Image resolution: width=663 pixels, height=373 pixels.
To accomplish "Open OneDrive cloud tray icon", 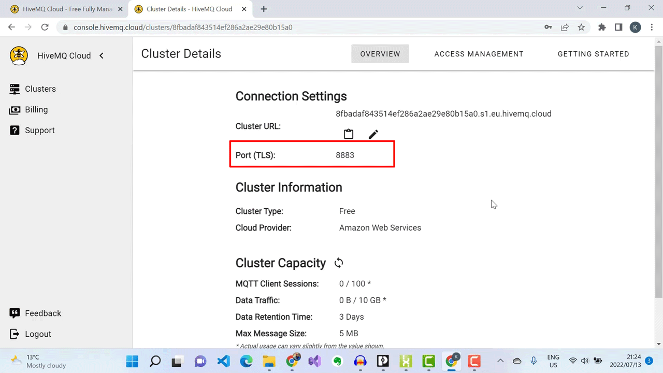I will tap(517, 361).
